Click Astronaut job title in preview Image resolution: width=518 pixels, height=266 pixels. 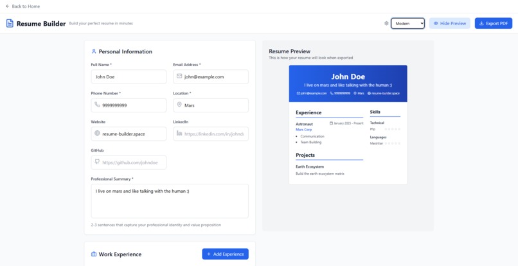pyautogui.click(x=304, y=124)
